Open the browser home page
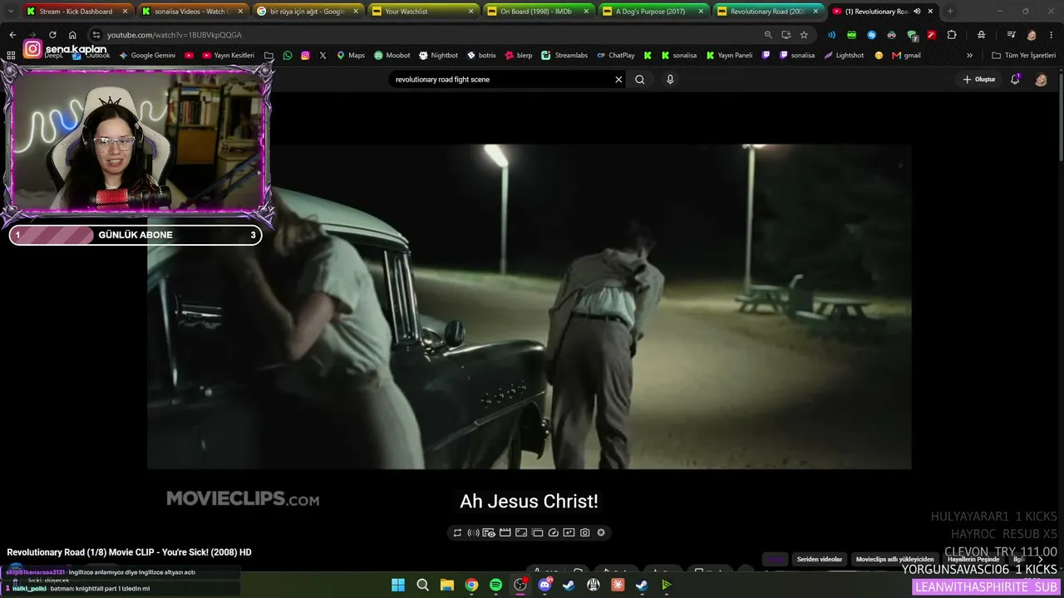 tap(72, 35)
